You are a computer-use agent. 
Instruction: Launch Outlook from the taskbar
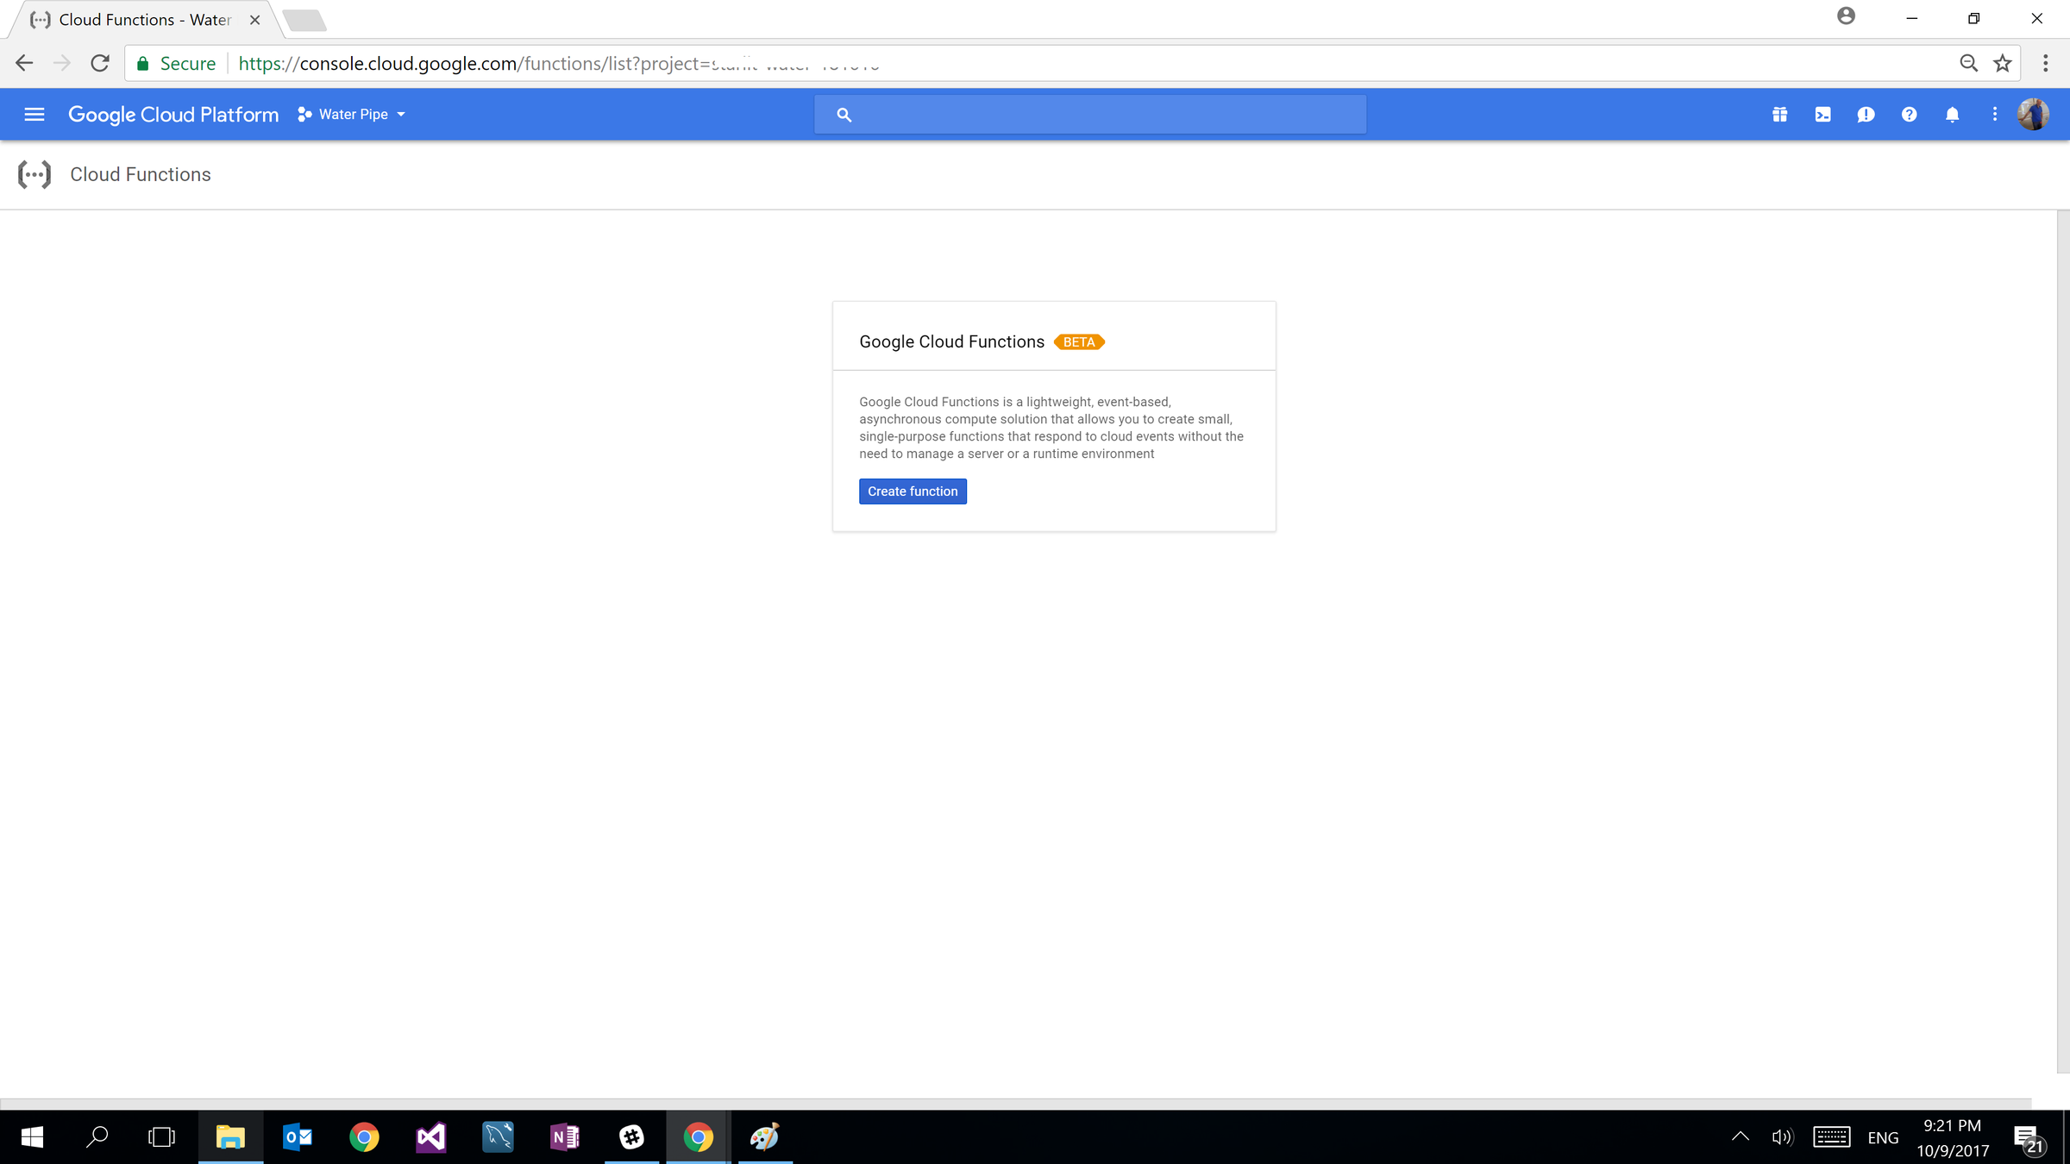point(298,1137)
